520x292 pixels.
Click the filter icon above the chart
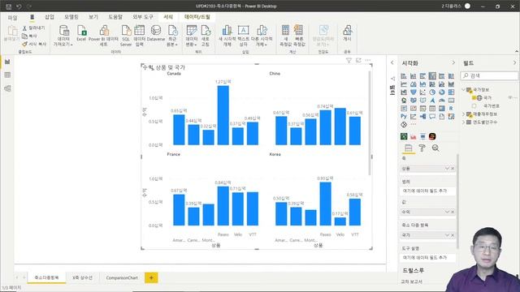coord(349,60)
